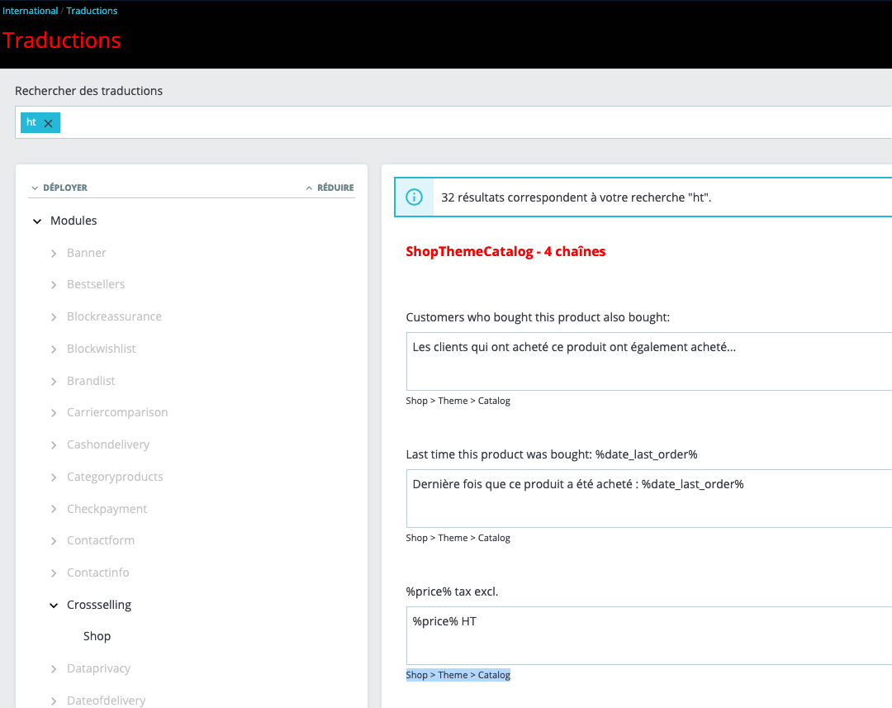
Task: Open the International breadcrumb link
Action: [x=31, y=11]
